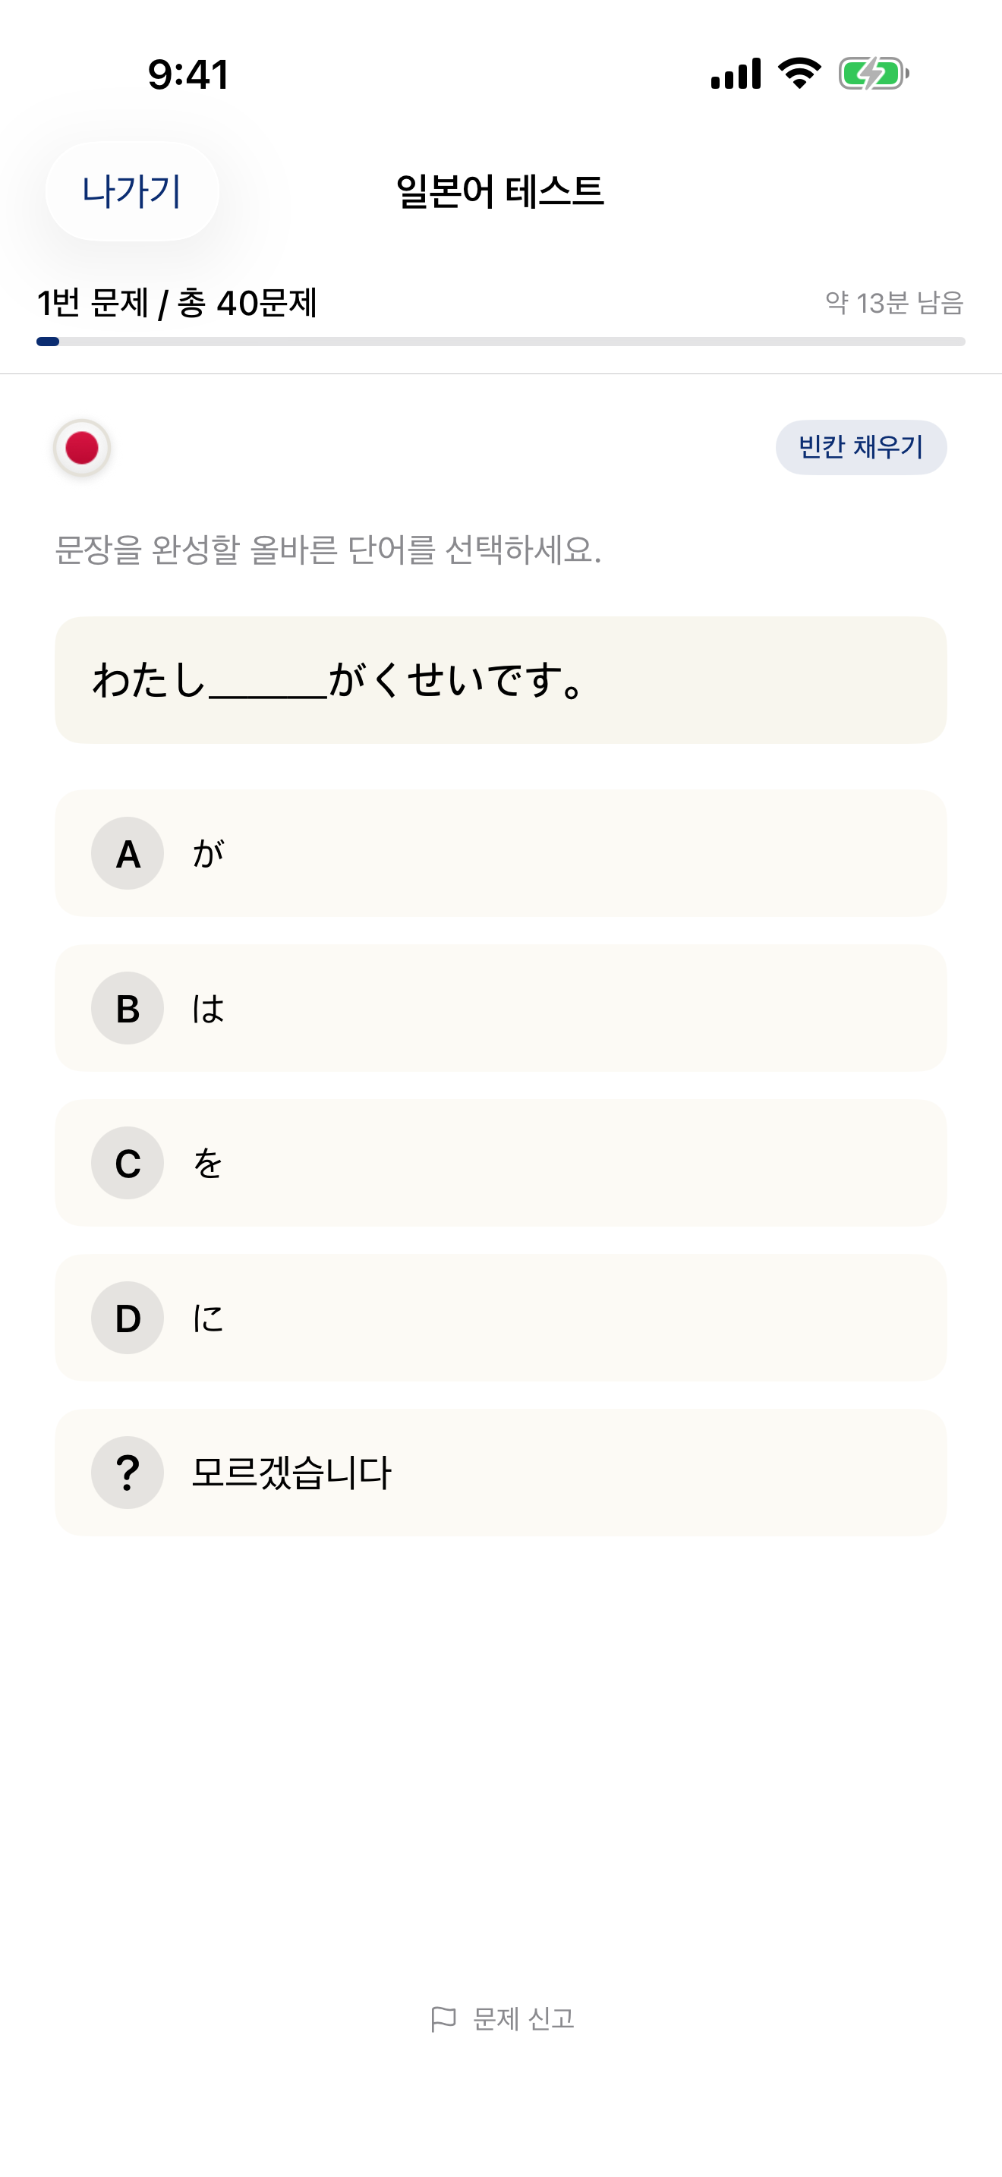Select answer option を
This screenshot has width=1002, height=2177.
coord(500,1163)
